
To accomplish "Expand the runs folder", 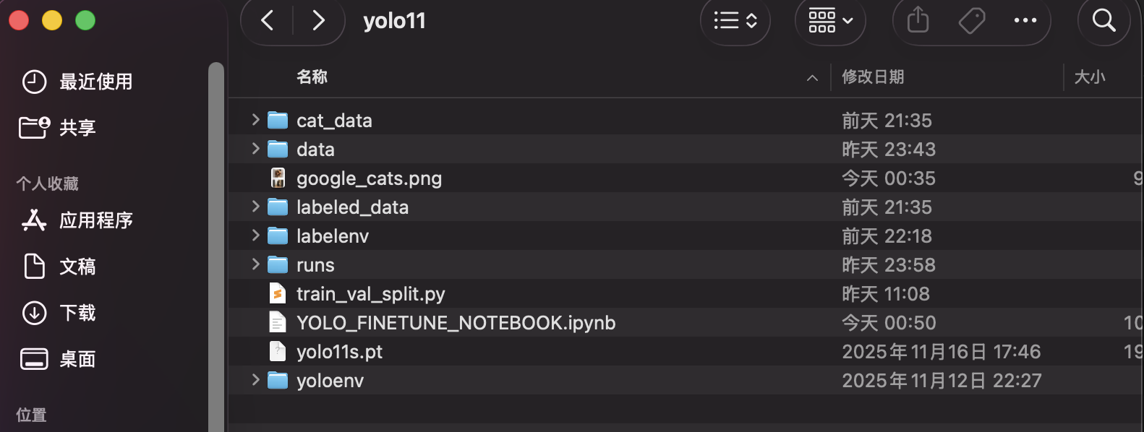I will pyautogui.click(x=255, y=264).
